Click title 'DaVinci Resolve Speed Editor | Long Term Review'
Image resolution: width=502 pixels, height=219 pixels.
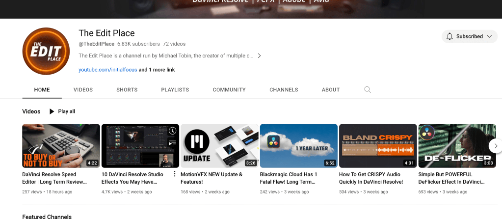(55, 178)
